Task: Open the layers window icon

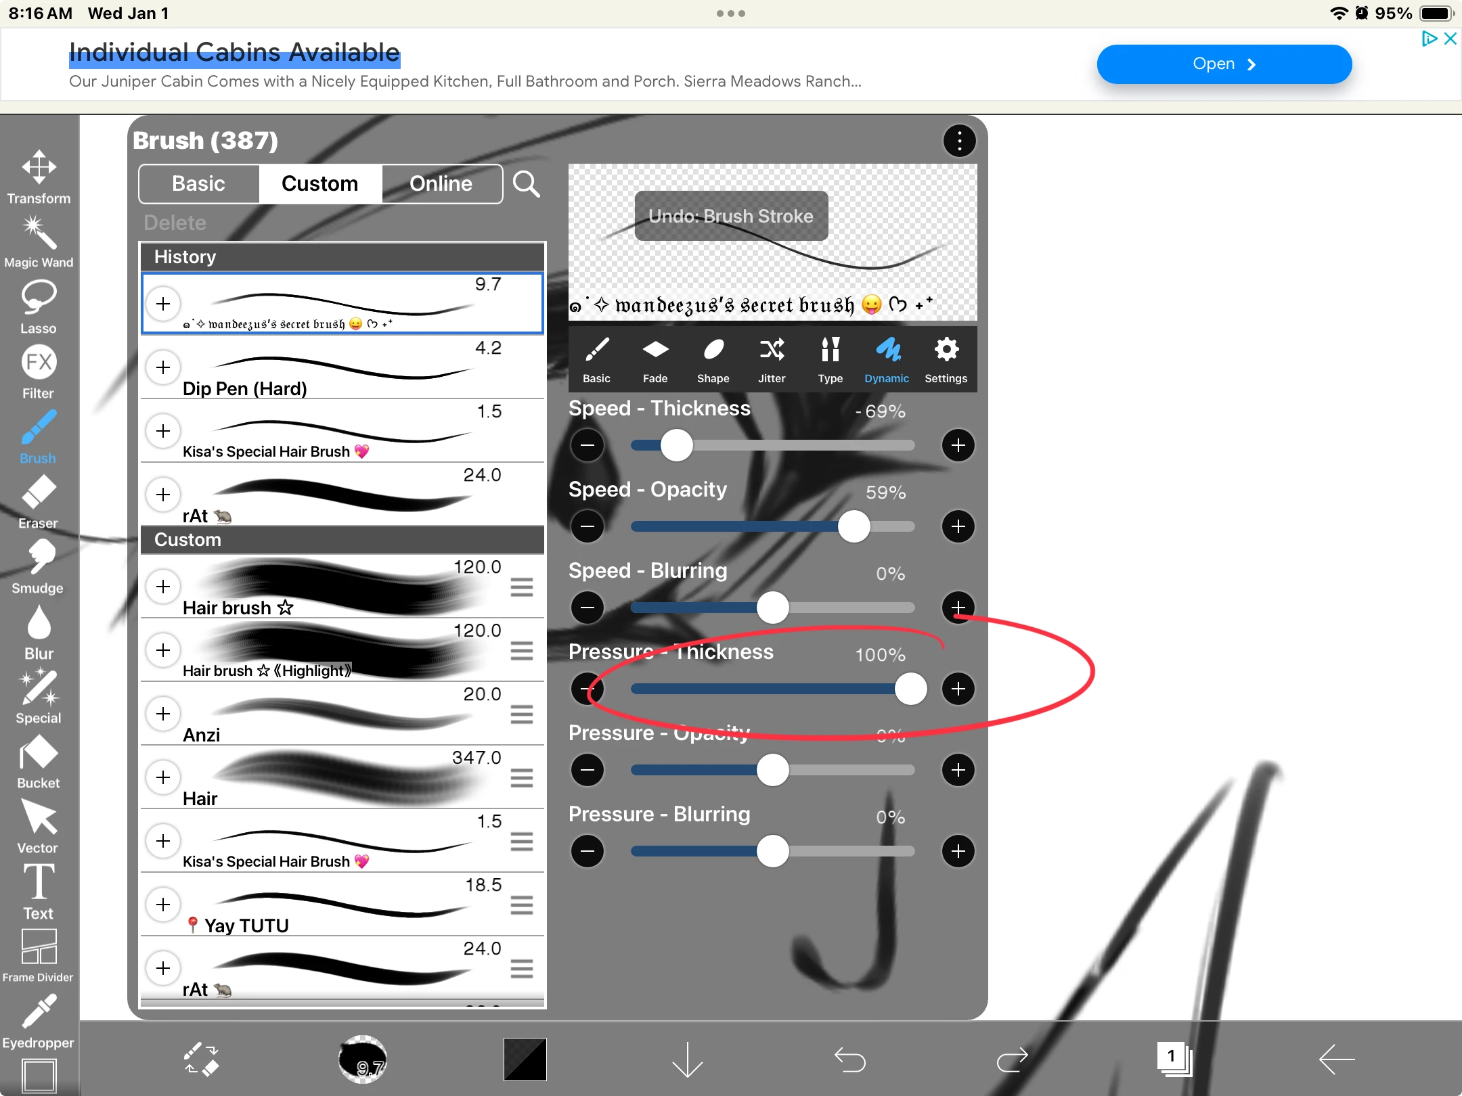Action: 1174,1059
